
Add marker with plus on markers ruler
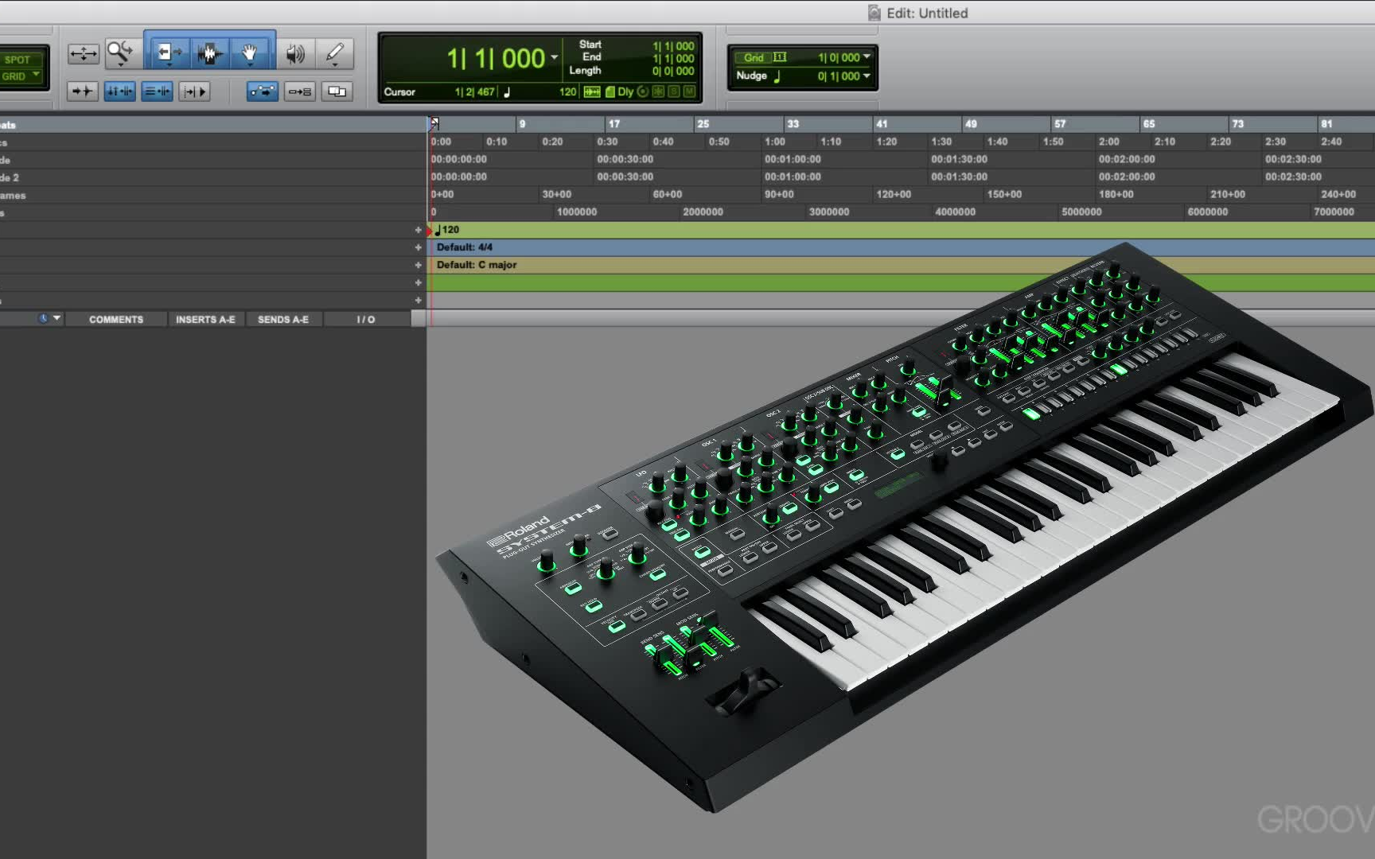[418, 301]
